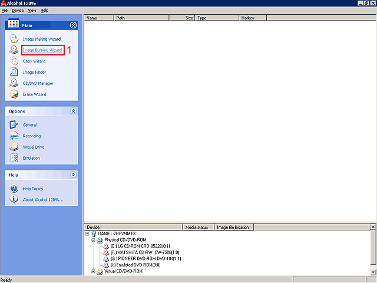Collapse the Options panel with its chevron
This screenshot has height=283, width=377.
pyautogui.click(x=73, y=111)
